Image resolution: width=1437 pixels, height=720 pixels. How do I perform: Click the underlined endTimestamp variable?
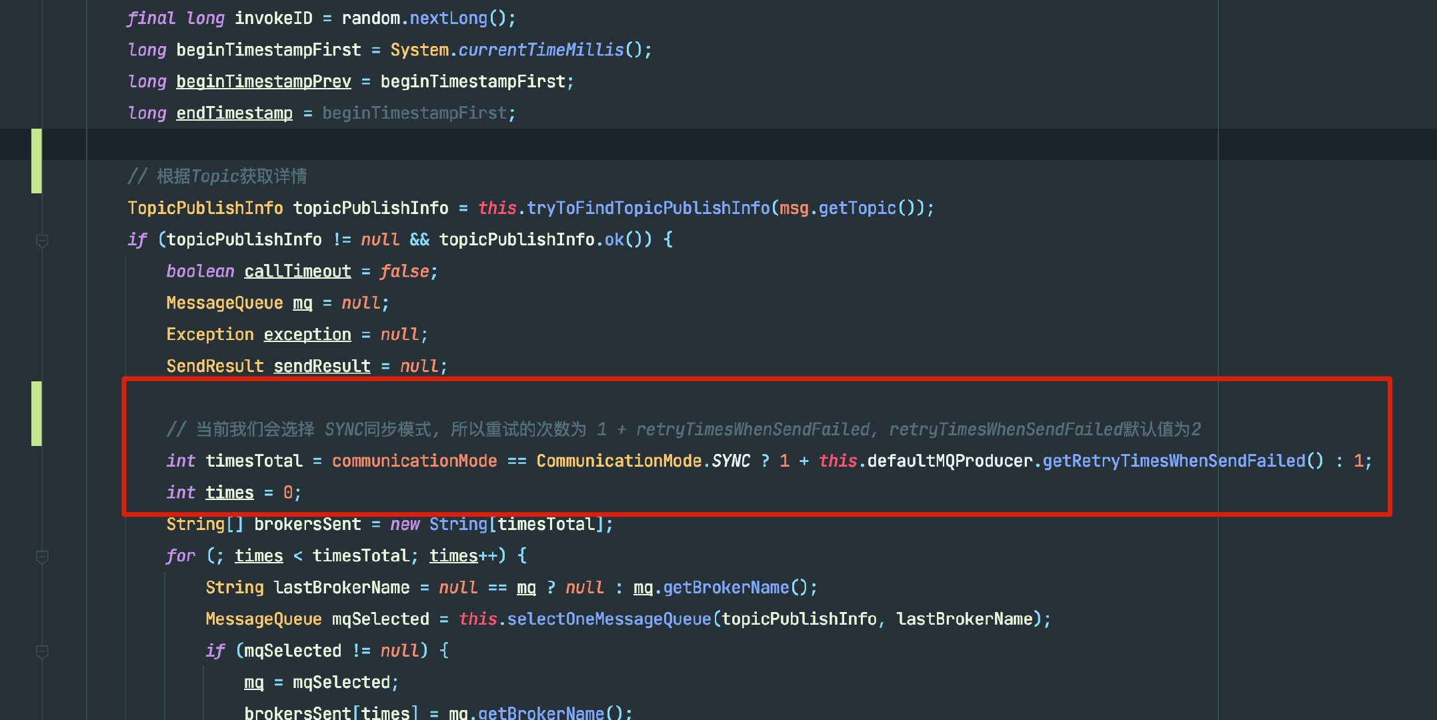point(234,113)
